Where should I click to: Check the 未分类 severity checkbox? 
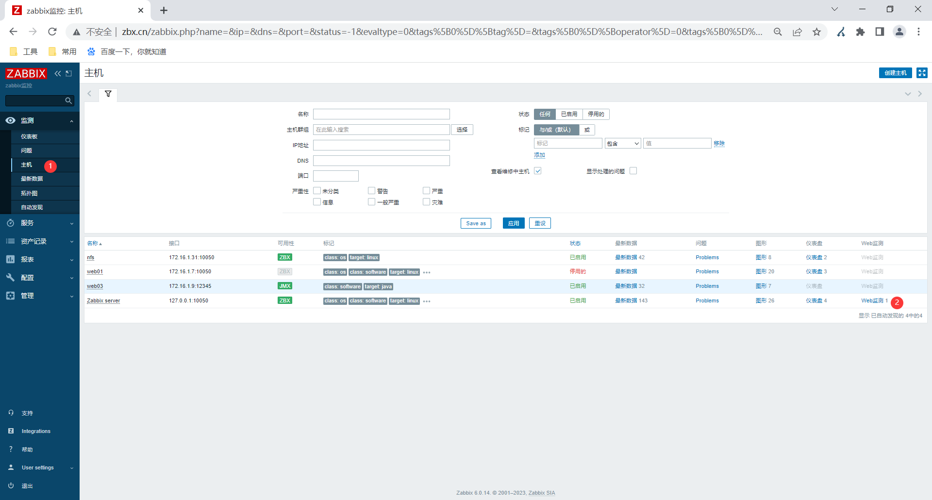click(x=317, y=191)
